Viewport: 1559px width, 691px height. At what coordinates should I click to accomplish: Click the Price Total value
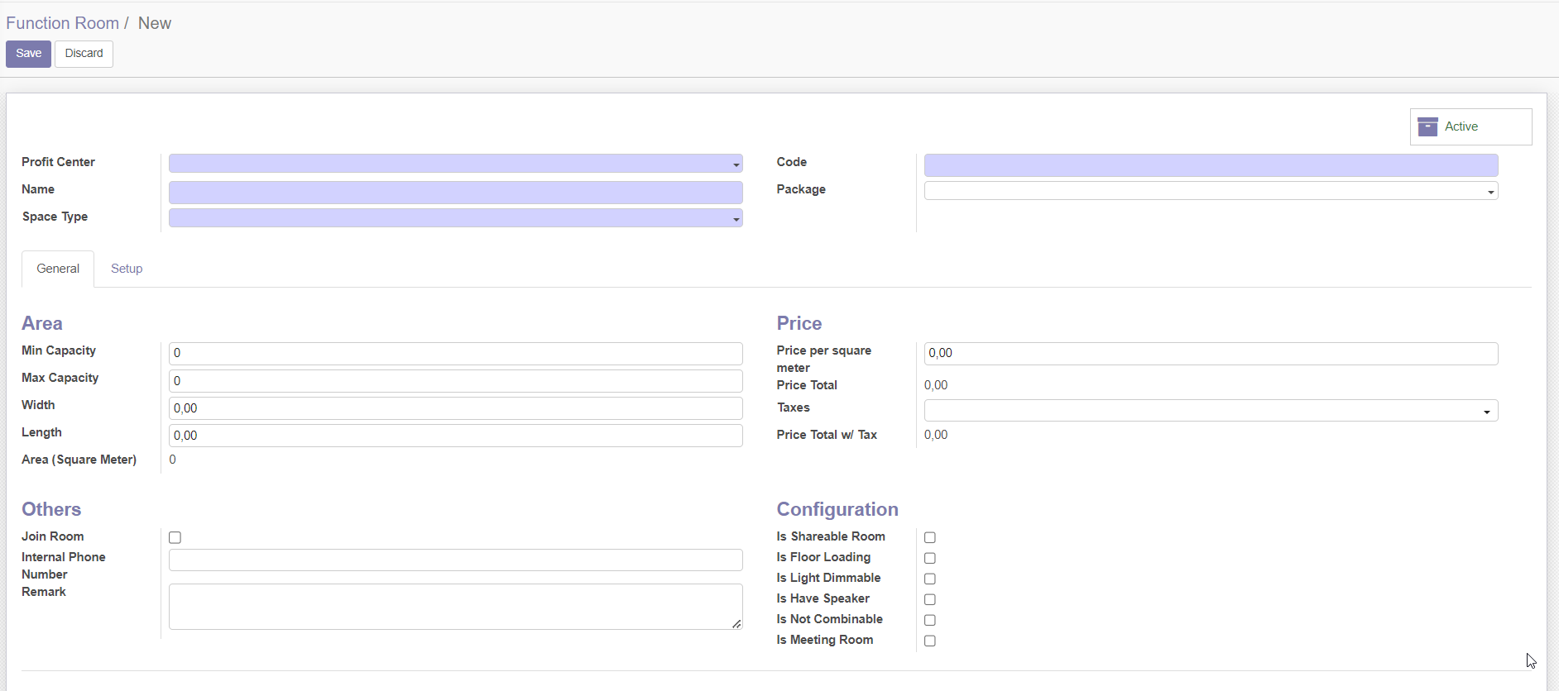coord(936,385)
